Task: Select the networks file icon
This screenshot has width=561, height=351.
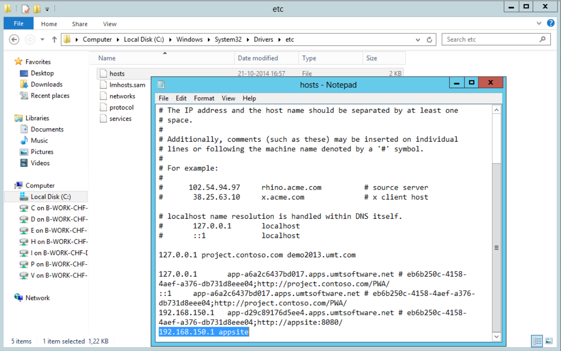Action: pyautogui.click(x=103, y=96)
